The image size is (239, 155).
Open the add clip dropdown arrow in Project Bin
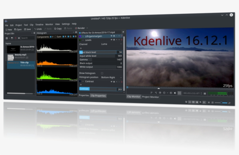pyautogui.click(x=9, y=38)
